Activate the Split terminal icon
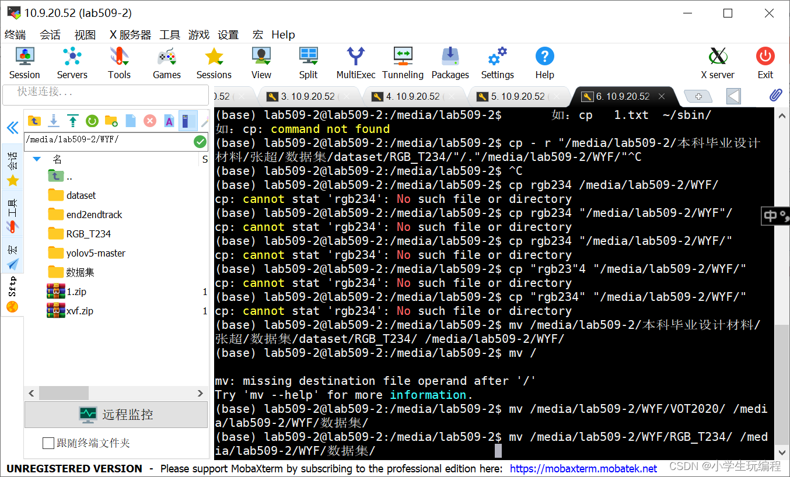This screenshot has width=790, height=477. [x=309, y=63]
